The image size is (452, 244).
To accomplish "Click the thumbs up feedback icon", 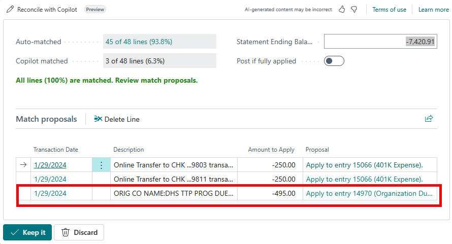I will (x=342, y=10).
